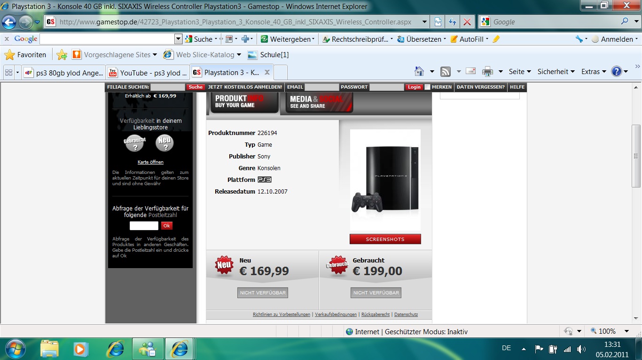642x360 pixels.
Task: Open the Home page icon
Action: click(x=419, y=72)
